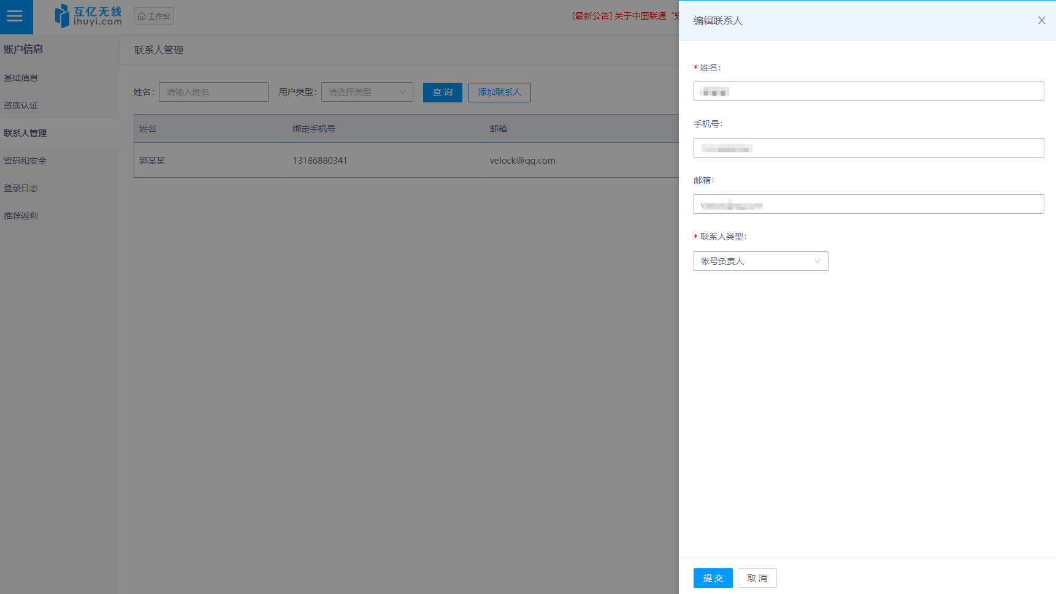Screen dimensions: 1056x594
Task: Click the 查询 search button
Action: tap(442, 92)
